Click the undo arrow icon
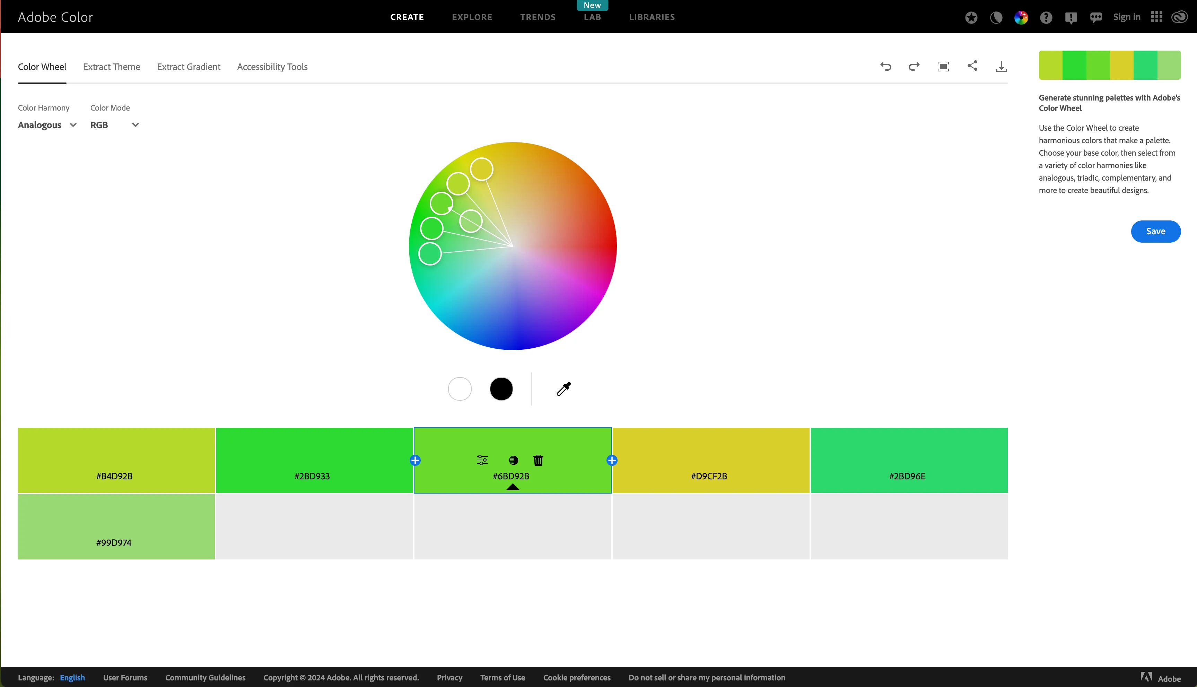This screenshot has width=1197, height=687. click(886, 67)
